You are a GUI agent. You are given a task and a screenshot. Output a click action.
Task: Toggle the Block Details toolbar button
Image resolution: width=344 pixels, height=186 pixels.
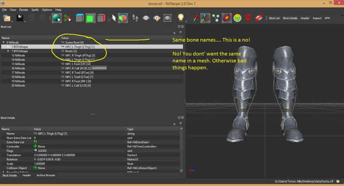(290, 18)
